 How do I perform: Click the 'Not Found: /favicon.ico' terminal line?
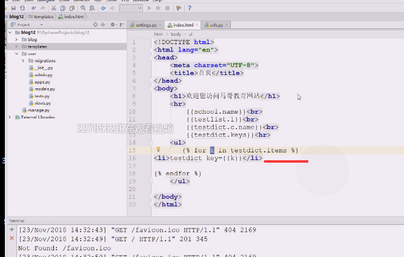point(64,248)
